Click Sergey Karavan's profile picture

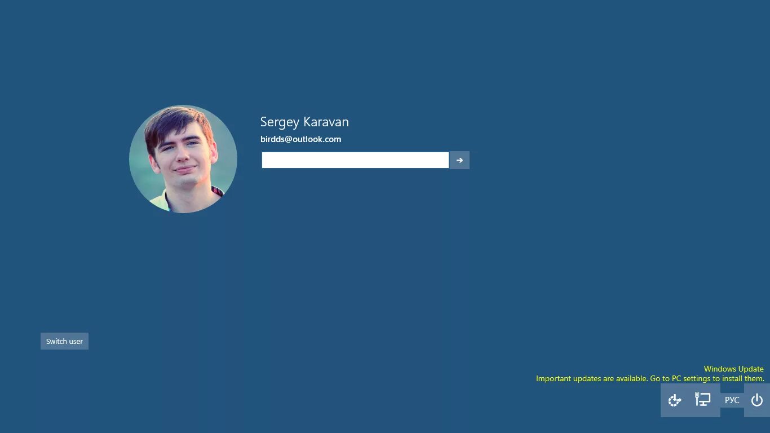[183, 159]
